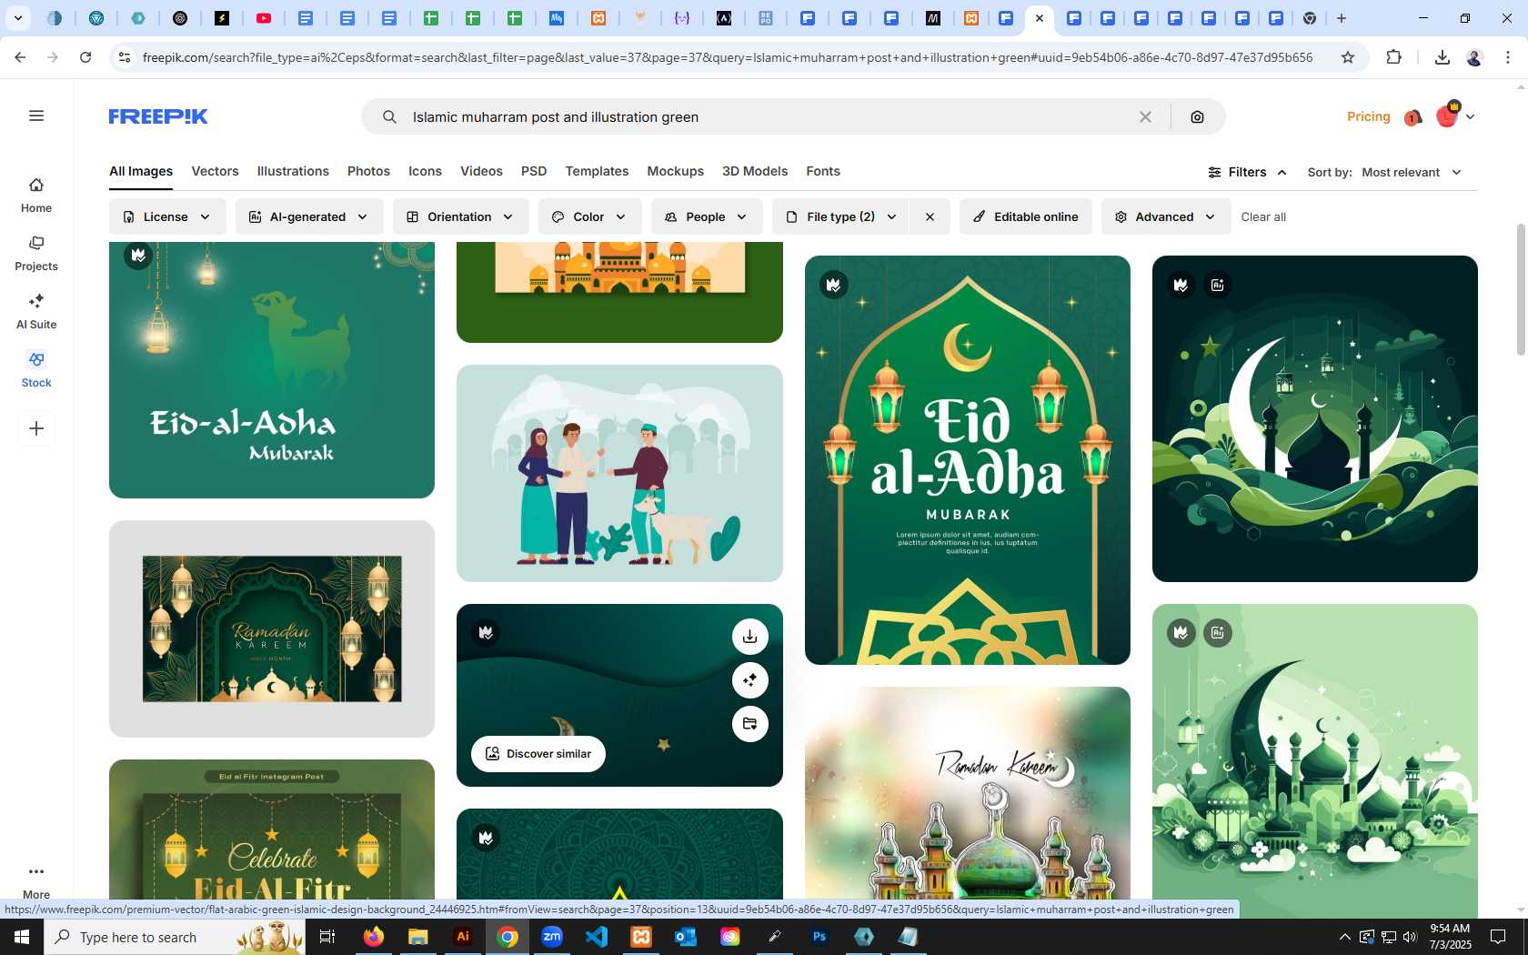This screenshot has height=955, width=1528.
Task: Open More options in the sidebar
Action: point(36,880)
